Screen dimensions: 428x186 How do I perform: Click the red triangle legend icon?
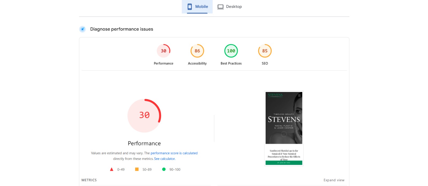[x=112, y=169]
